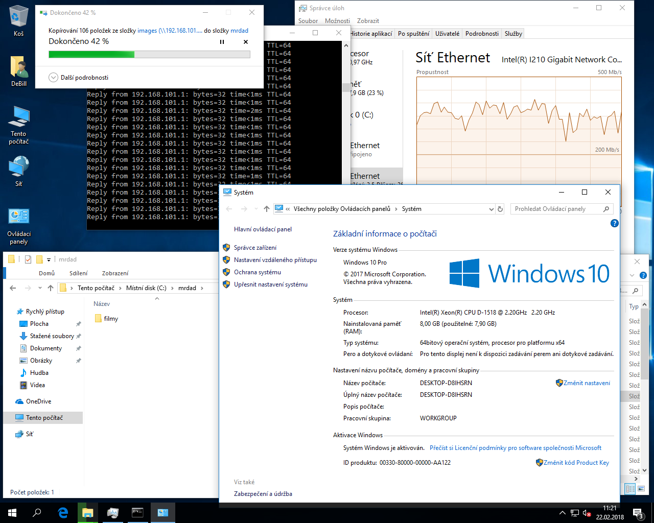Click Změnit kód Product Key

(x=576, y=463)
